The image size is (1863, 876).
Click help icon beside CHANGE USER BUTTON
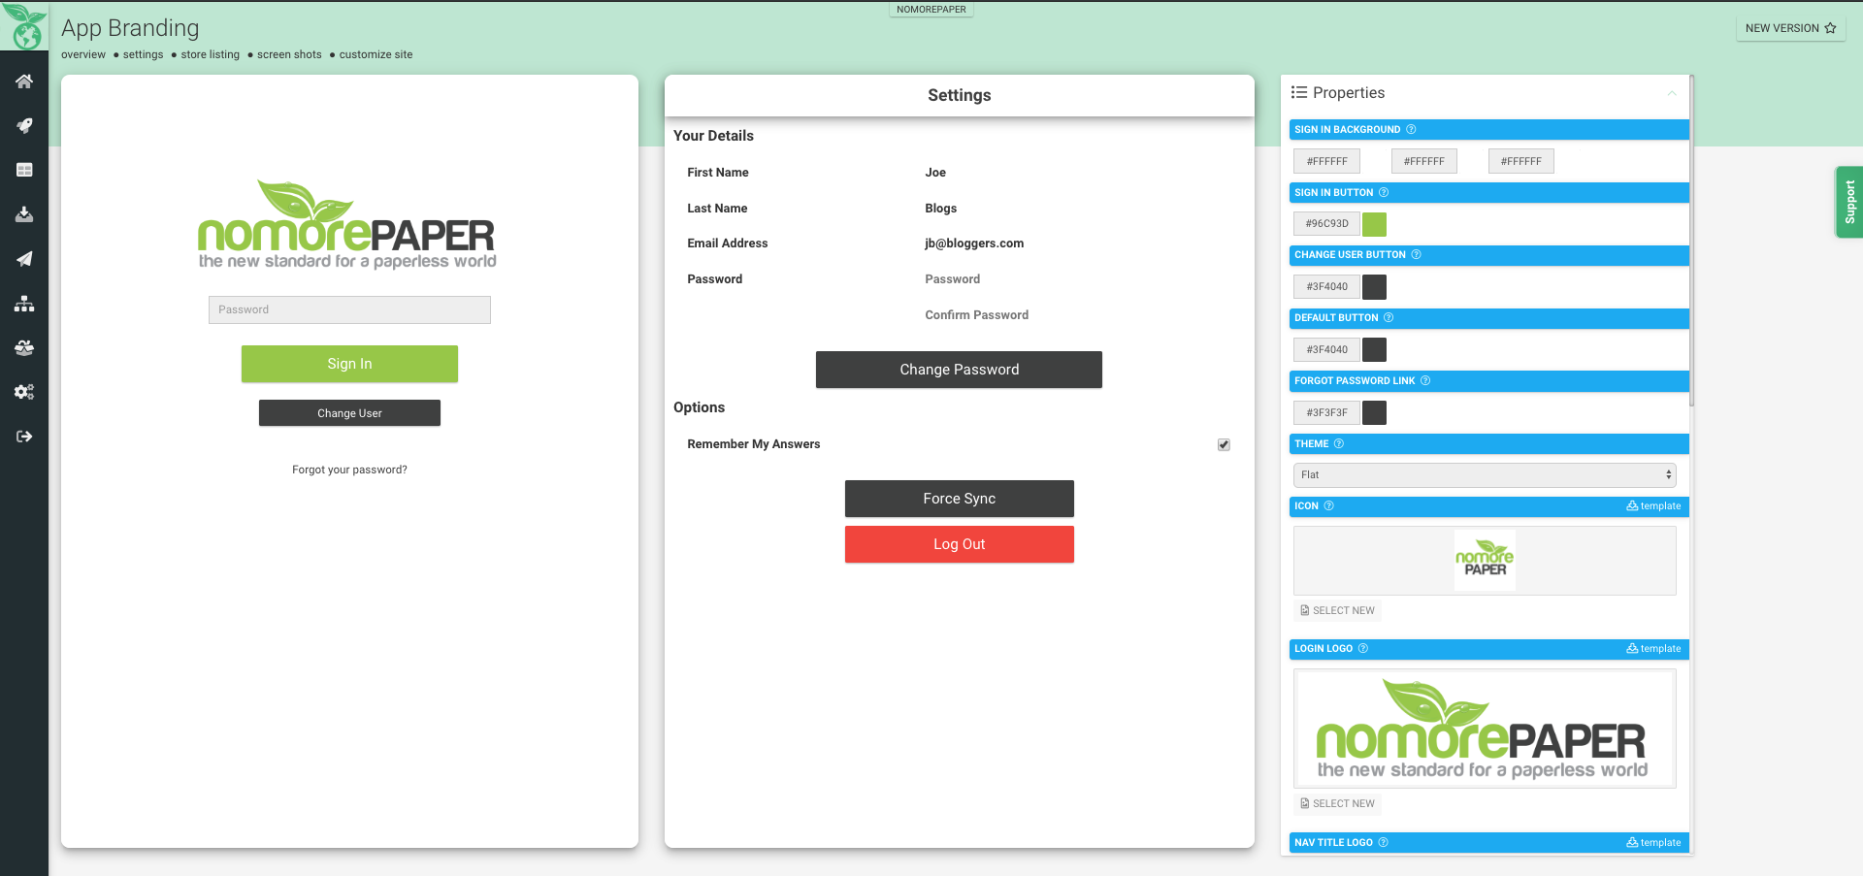coord(1416,254)
